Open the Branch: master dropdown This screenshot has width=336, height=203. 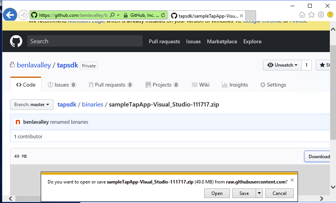(32, 105)
